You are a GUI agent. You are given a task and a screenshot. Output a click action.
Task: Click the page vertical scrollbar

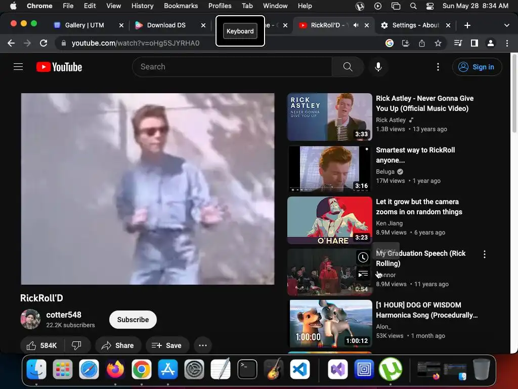(x=514, y=93)
